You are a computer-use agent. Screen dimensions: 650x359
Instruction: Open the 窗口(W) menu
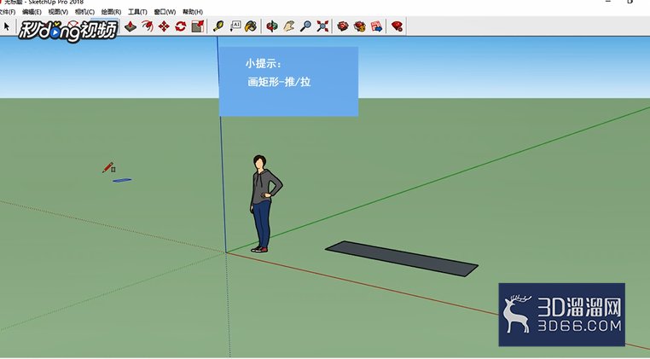coord(165,12)
